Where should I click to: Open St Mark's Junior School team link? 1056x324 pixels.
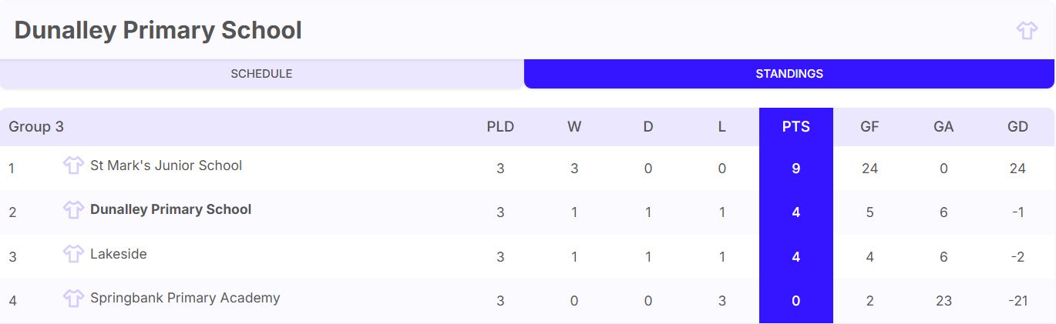(x=166, y=165)
